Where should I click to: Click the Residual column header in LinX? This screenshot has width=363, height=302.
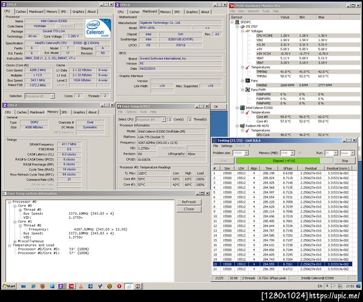point(310,168)
